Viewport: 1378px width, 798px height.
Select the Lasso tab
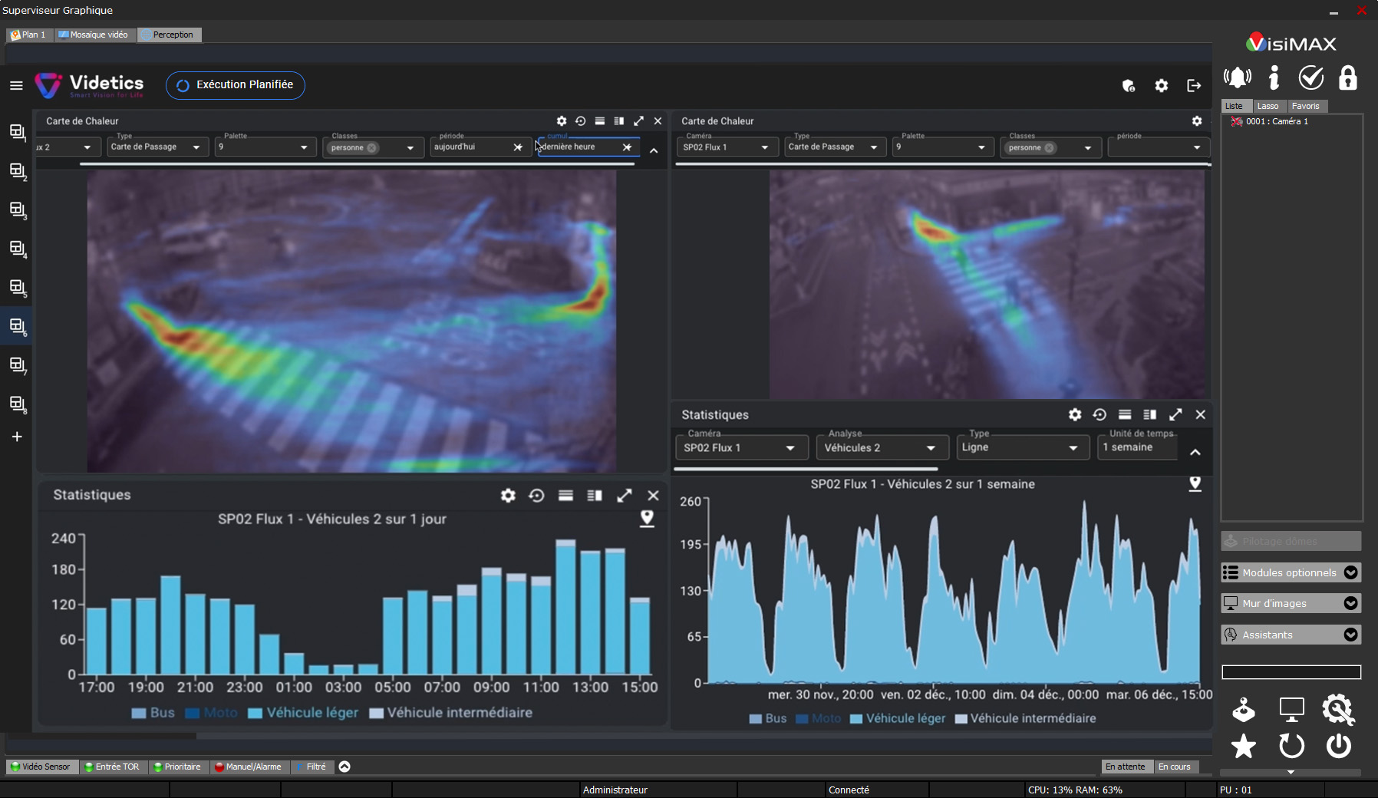pyautogui.click(x=1268, y=106)
